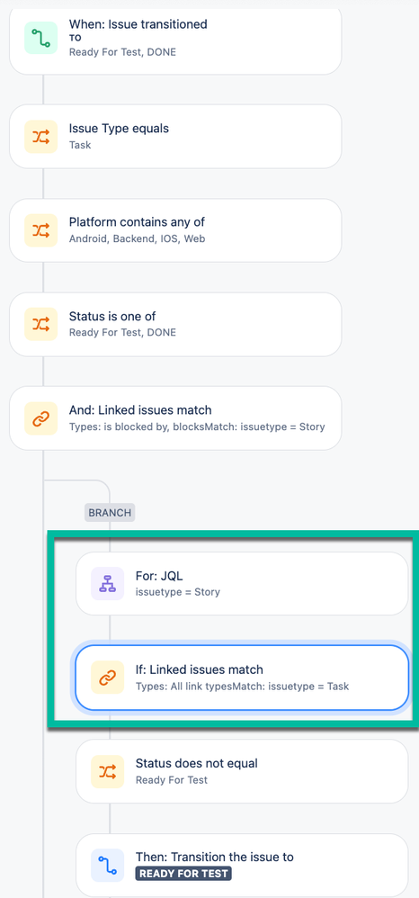Click the green trigger icon for Issue transitioned

[40, 38]
